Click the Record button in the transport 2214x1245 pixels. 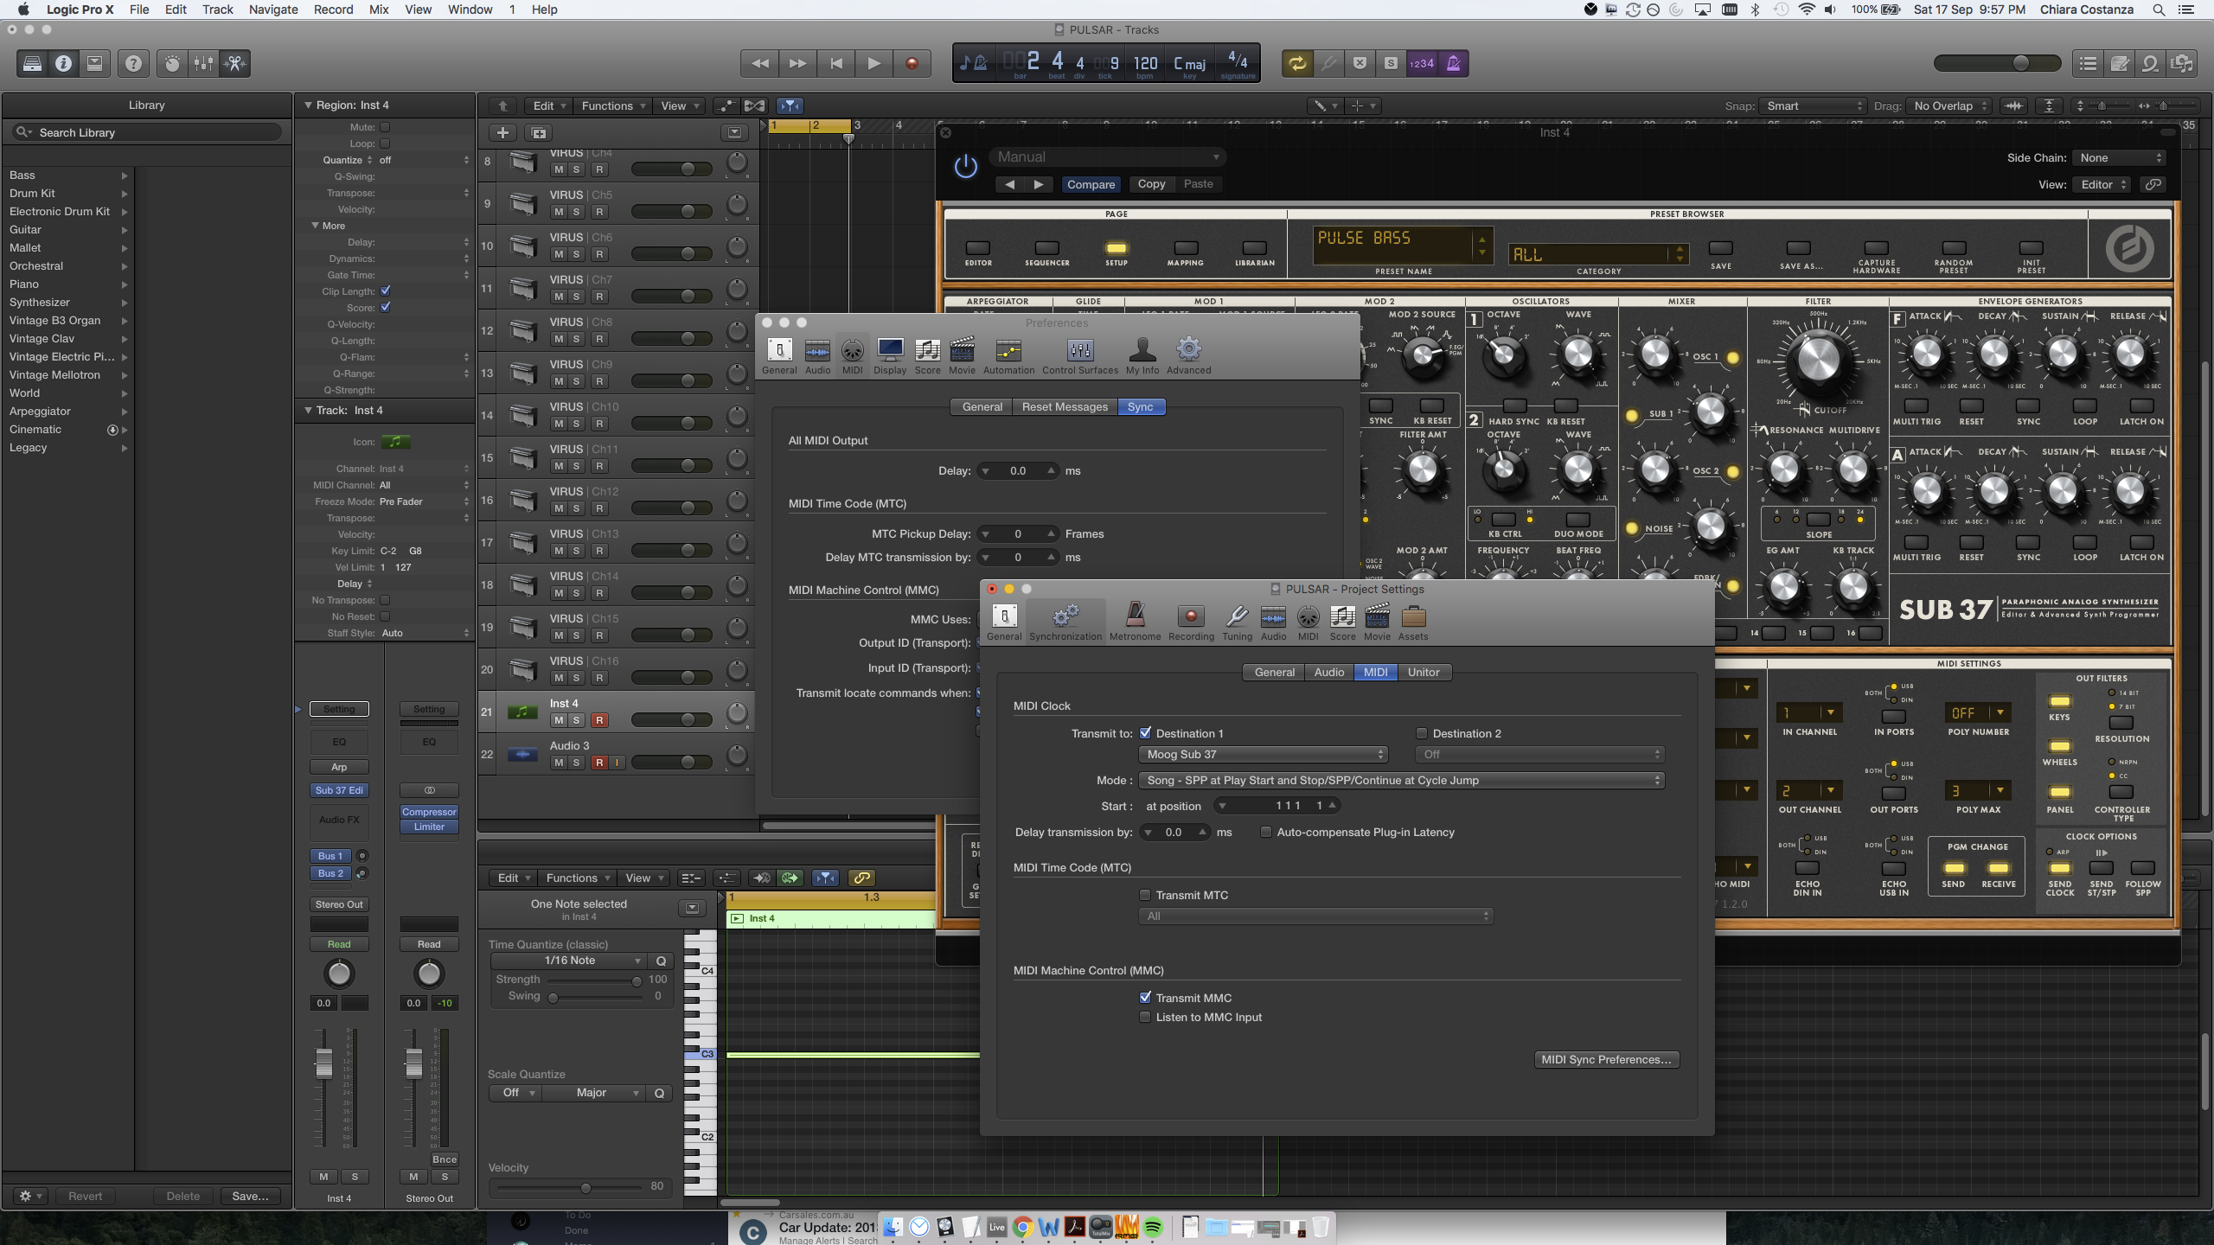(x=911, y=63)
